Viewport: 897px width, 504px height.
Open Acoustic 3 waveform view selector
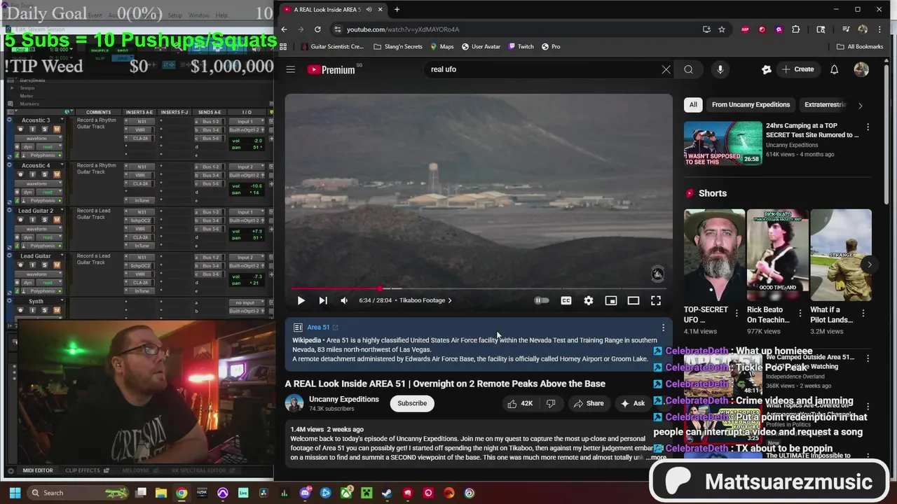pos(38,138)
